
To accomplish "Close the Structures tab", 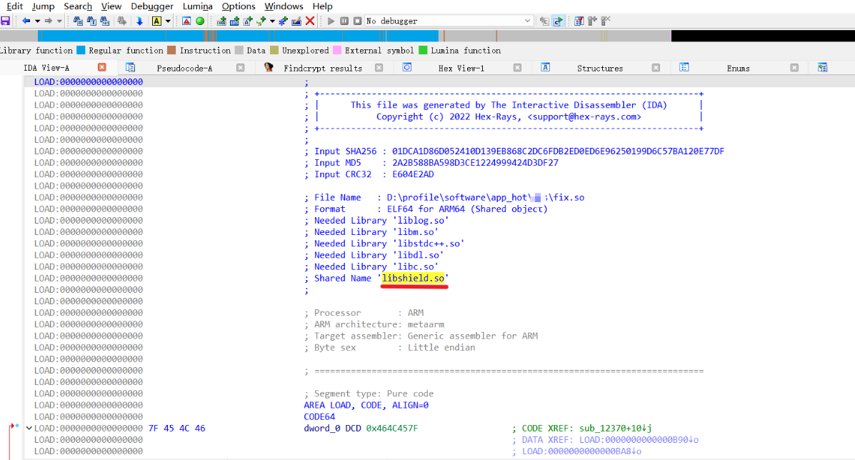I will point(656,68).
